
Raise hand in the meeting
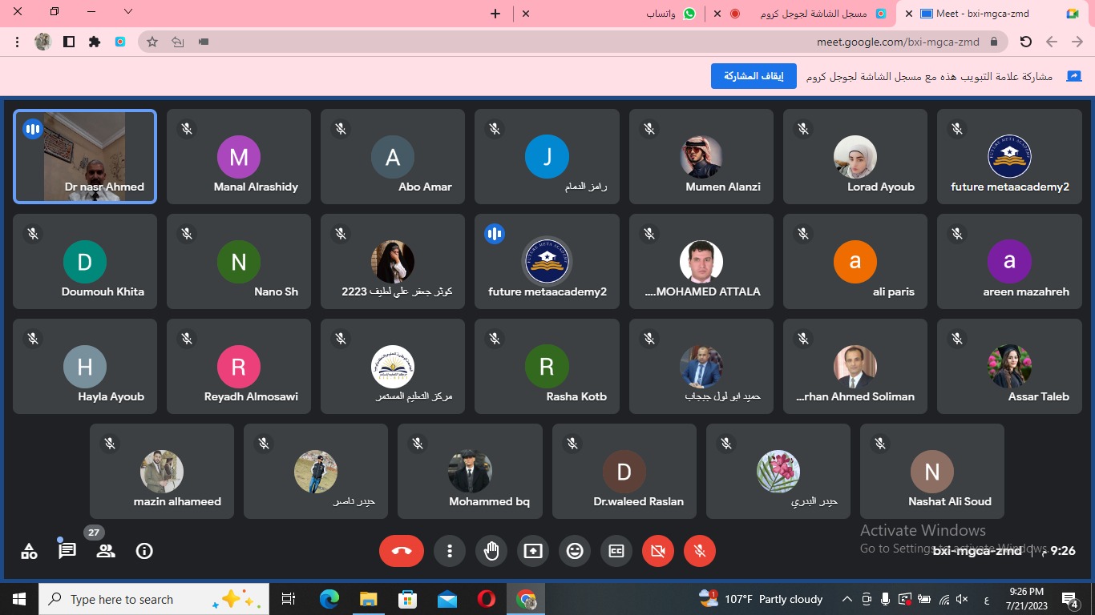[491, 551]
